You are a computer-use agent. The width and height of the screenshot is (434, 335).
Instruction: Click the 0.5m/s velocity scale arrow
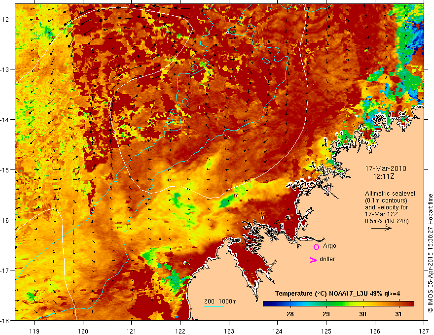tap(381, 228)
